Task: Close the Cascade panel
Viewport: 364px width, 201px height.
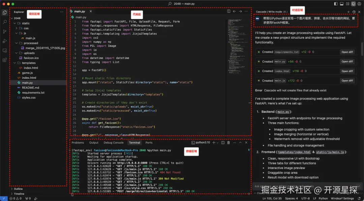Action: point(359,12)
